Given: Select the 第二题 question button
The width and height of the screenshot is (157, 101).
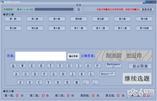Looking at the screenshot, I should 35,19.
